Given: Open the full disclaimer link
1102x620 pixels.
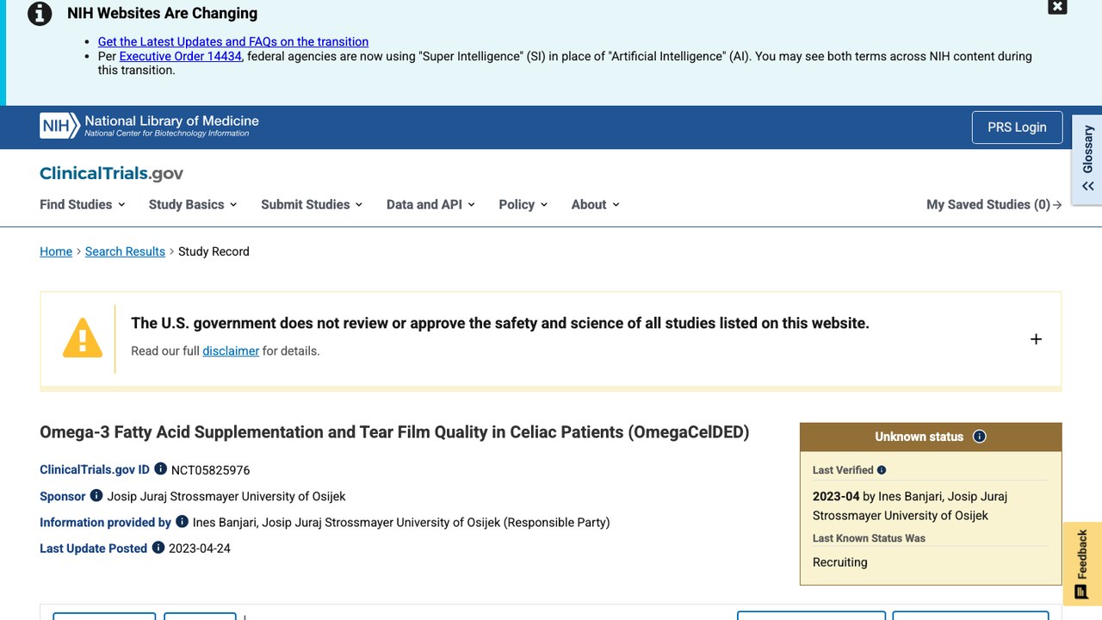Looking at the screenshot, I should pyautogui.click(x=231, y=351).
